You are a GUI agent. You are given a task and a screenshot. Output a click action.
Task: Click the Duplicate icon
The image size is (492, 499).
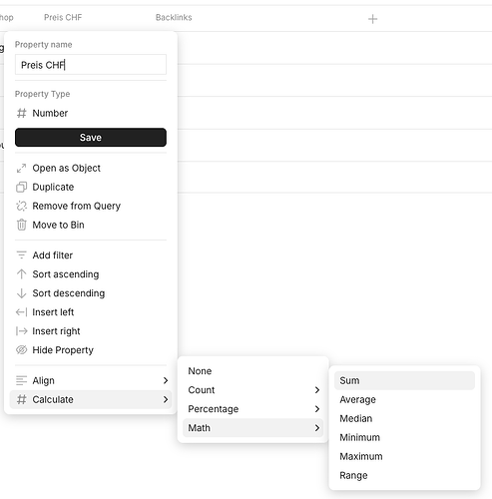(x=21, y=188)
